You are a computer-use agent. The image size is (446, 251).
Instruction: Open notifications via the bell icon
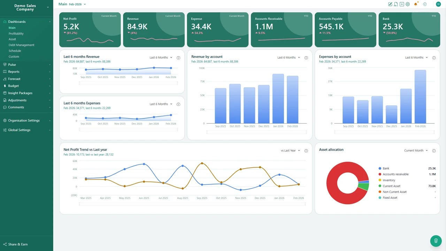[416, 4]
